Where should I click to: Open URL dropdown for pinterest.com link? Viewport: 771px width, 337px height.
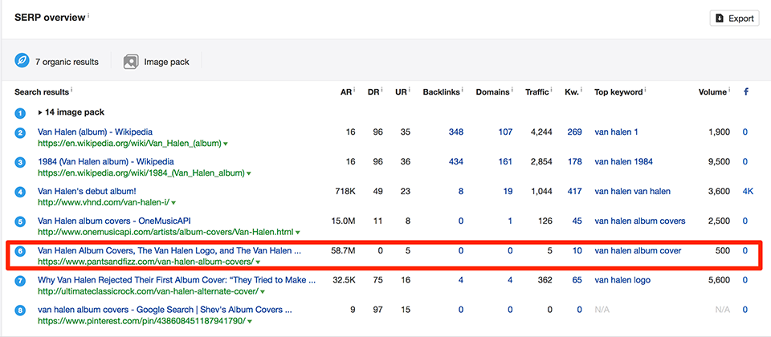tap(250, 321)
